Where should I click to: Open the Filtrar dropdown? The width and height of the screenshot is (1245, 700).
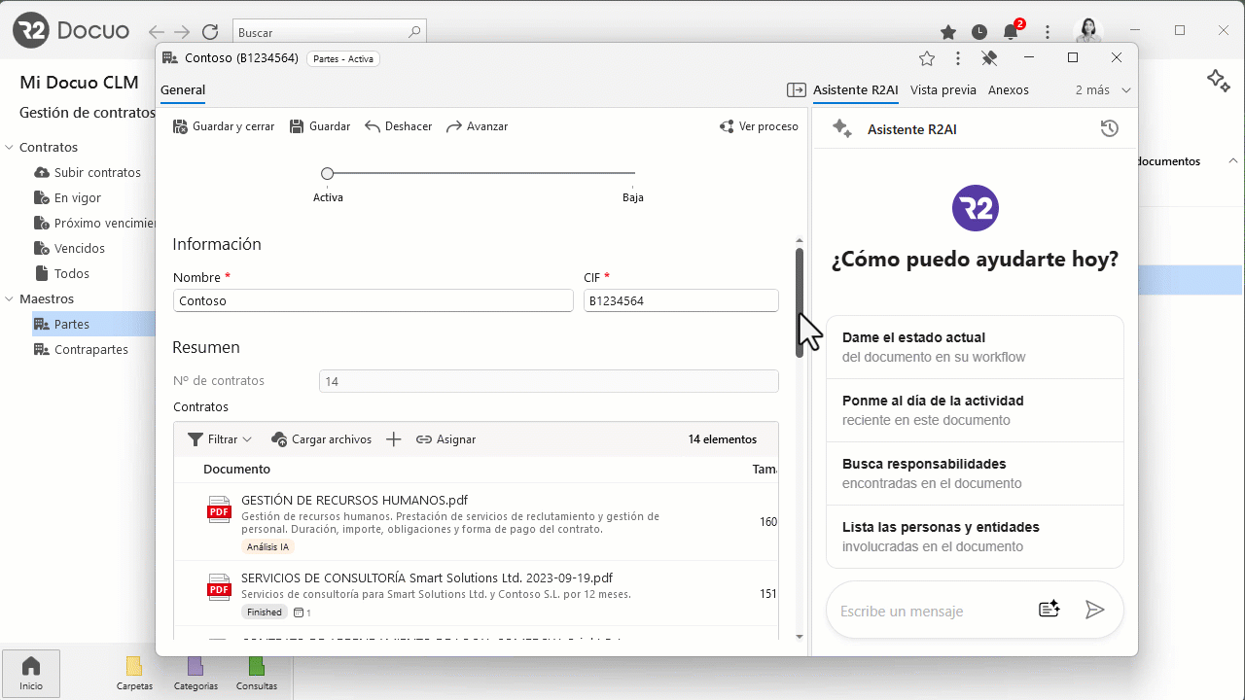point(220,439)
